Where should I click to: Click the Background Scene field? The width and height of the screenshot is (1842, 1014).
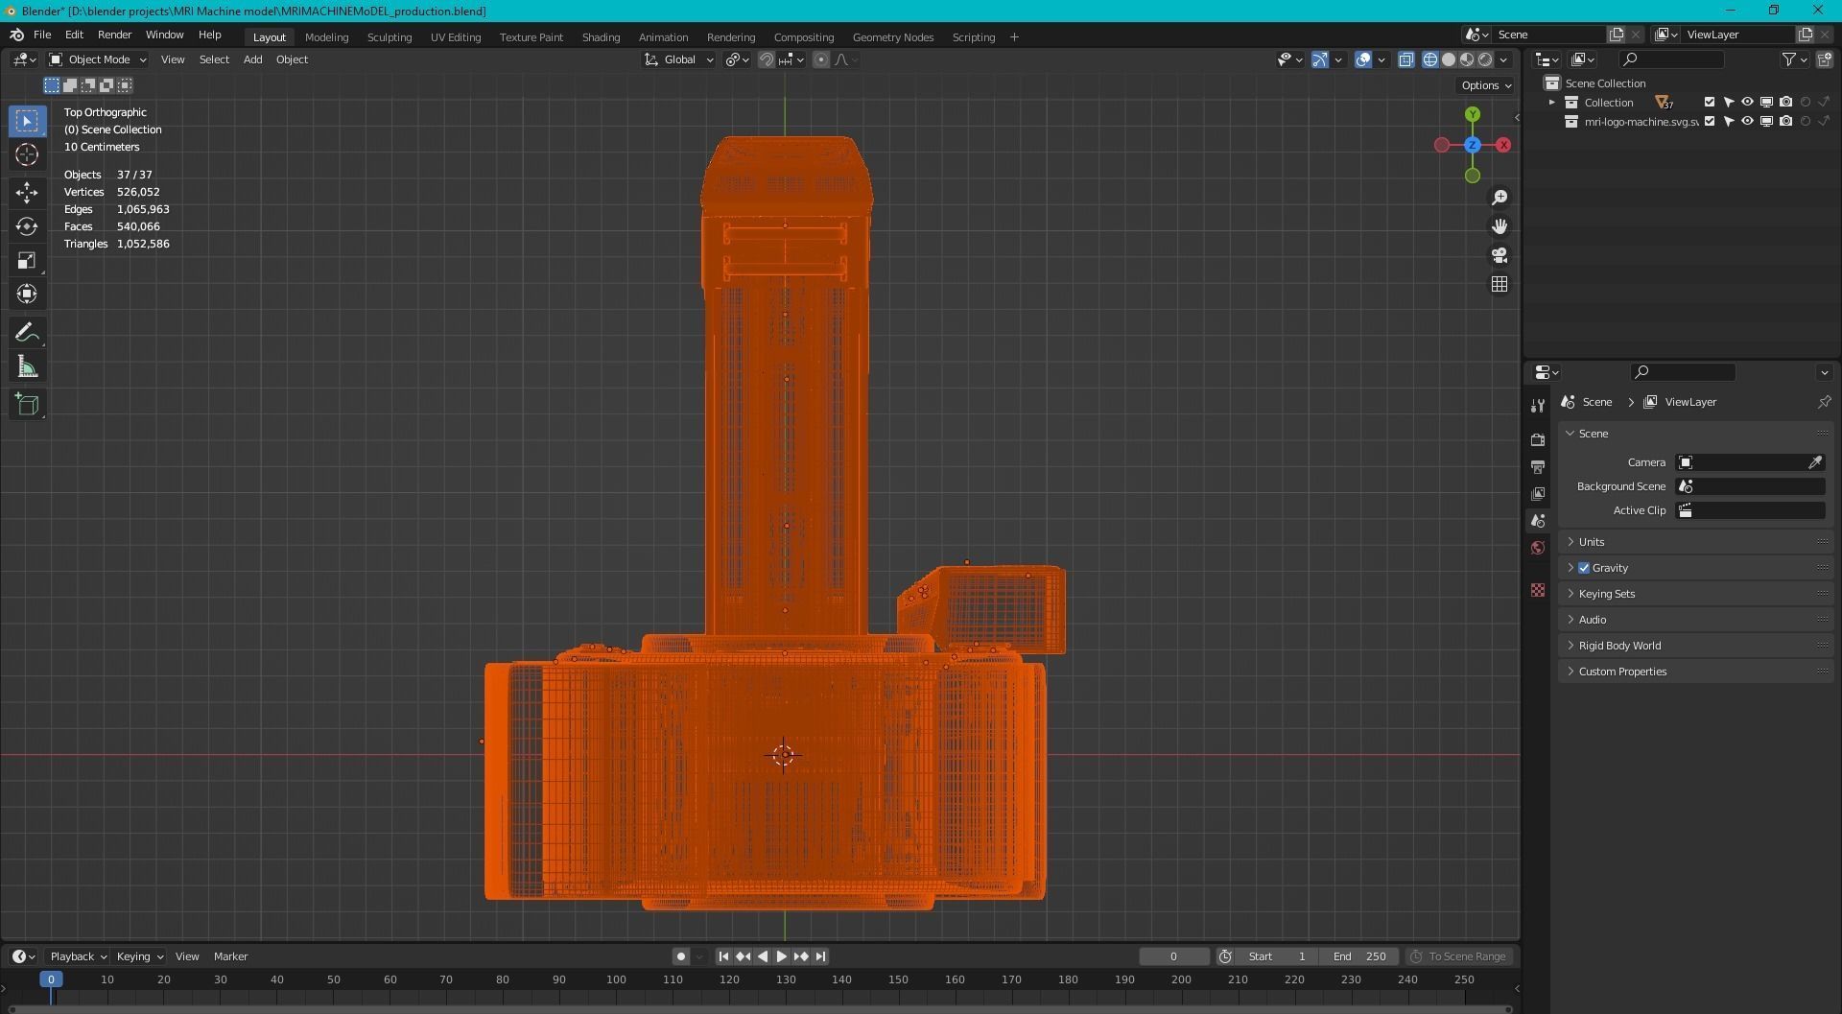(x=1750, y=486)
